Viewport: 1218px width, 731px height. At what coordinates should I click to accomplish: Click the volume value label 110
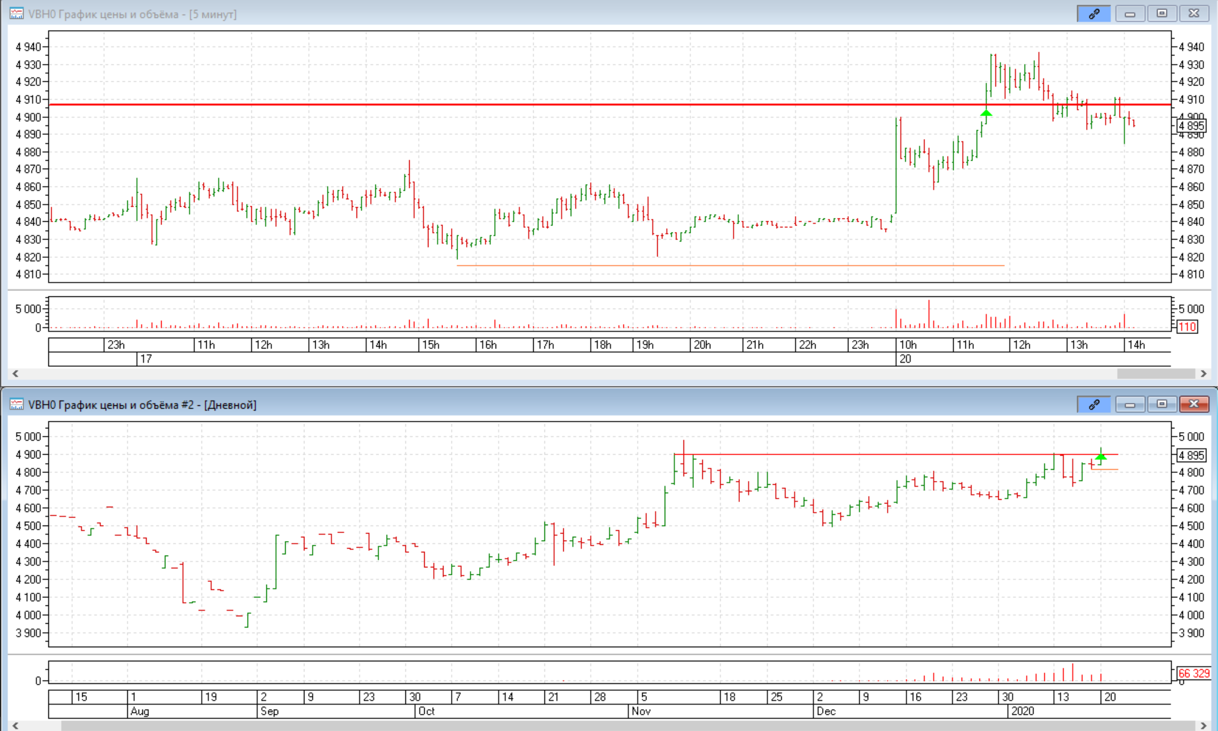pos(1188,326)
